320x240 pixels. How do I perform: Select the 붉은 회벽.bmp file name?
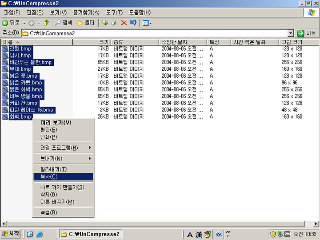[x=26, y=89]
